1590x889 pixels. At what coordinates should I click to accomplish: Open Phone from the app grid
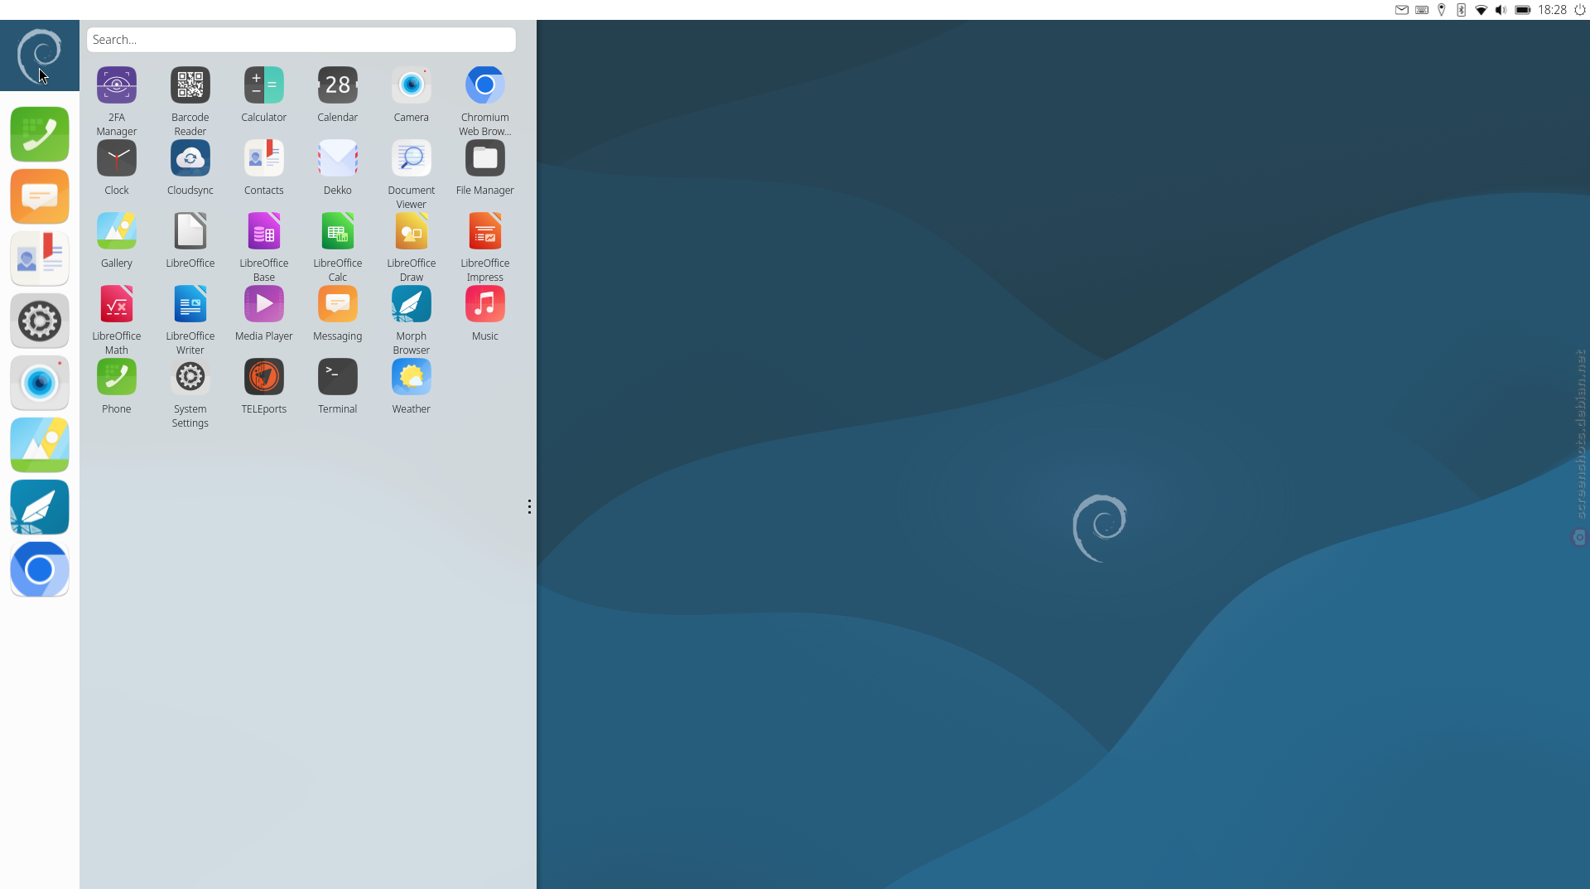coord(117,377)
